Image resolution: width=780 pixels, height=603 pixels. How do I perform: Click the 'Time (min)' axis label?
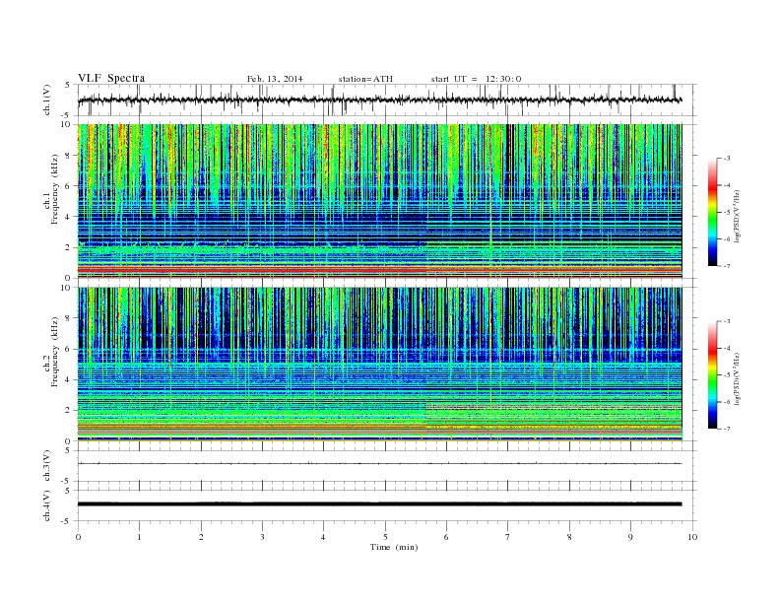tap(394, 547)
